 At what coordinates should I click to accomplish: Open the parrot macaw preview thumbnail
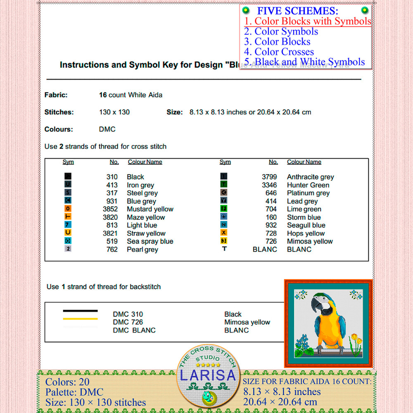pyautogui.click(x=328, y=323)
